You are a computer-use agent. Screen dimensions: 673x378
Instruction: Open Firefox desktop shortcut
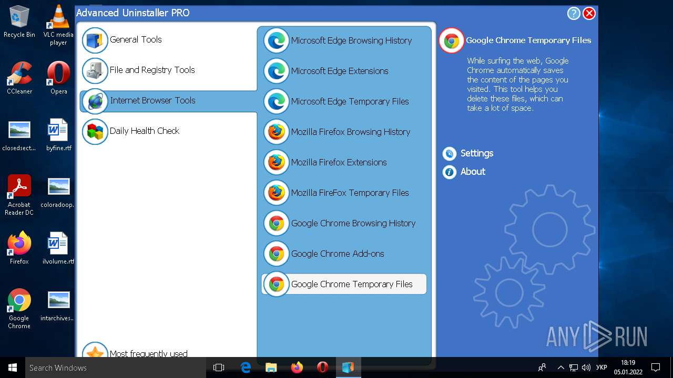19,248
